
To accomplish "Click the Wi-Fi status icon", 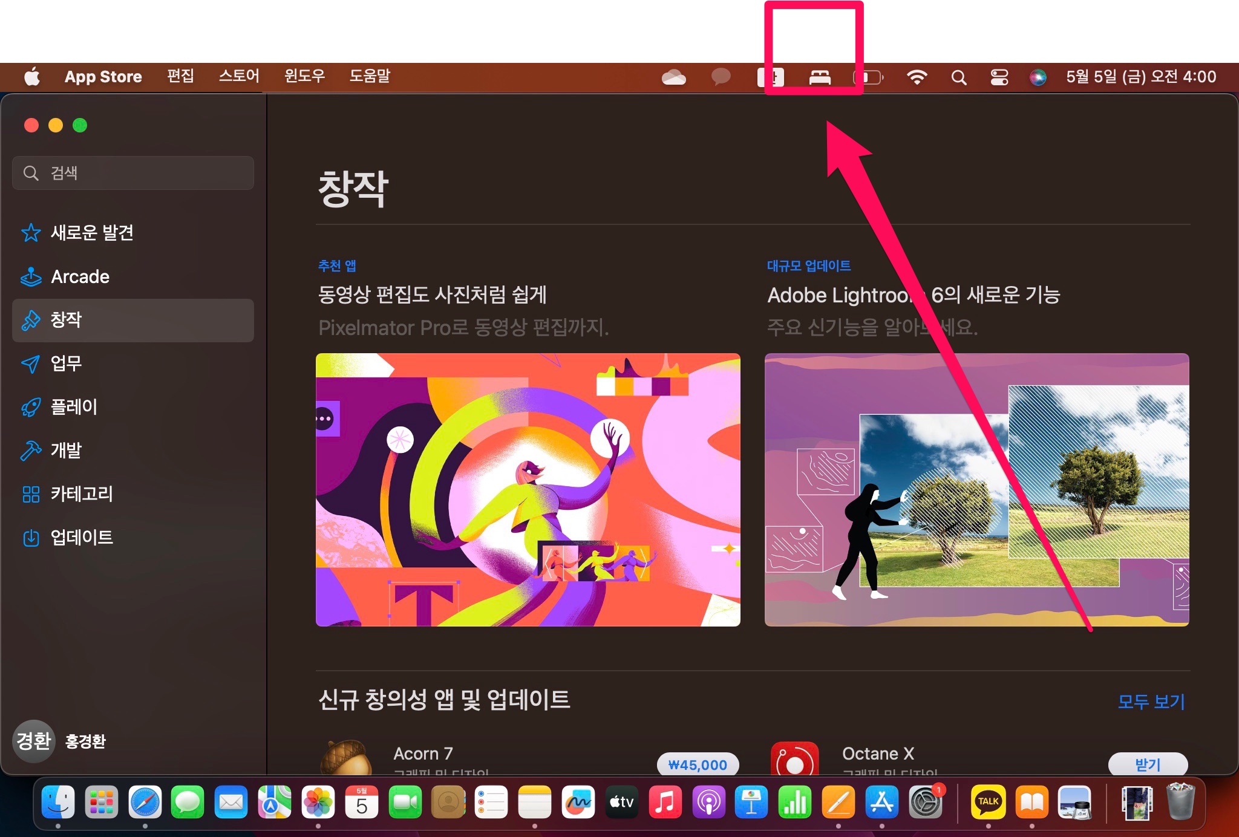I will click(917, 77).
